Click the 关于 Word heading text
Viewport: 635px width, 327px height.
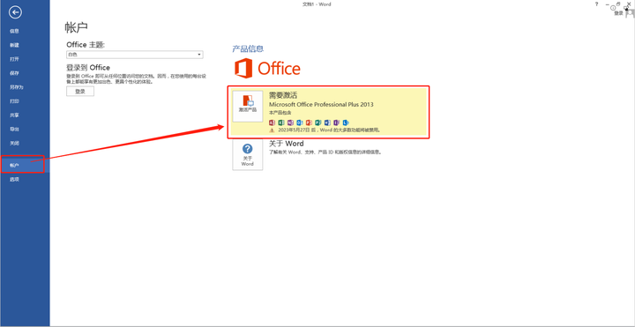[x=287, y=144]
